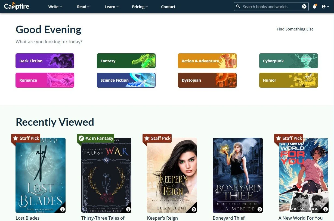Expand the Pricing menu
This screenshot has height=221, width=334.
pos(140,7)
